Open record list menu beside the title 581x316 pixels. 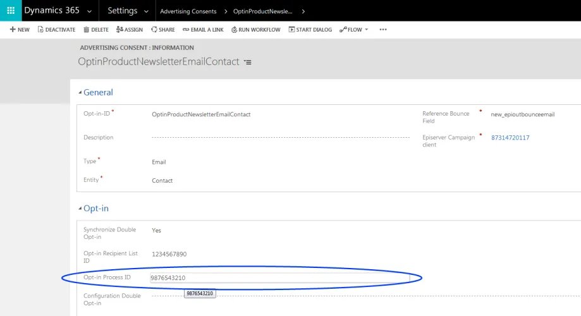pyautogui.click(x=248, y=62)
